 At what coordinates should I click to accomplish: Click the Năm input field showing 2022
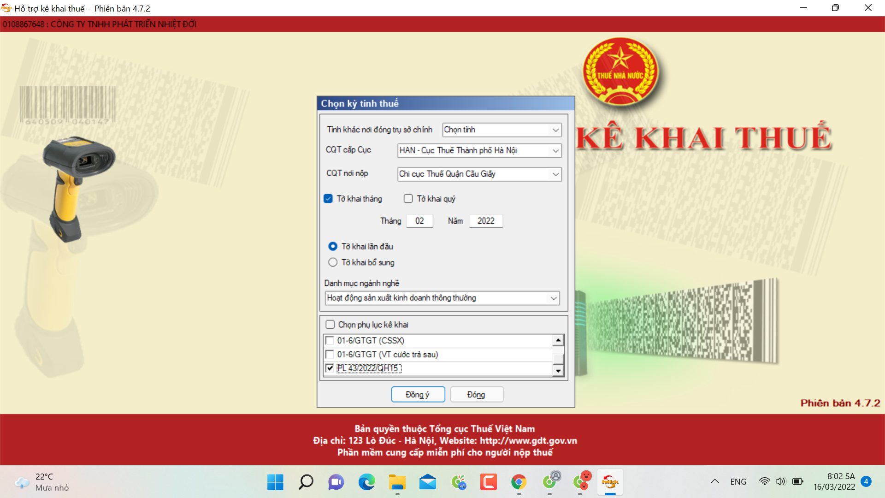coord(486,221)
